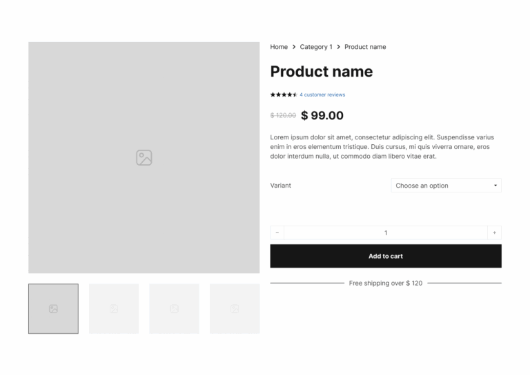The width and height of the screenshot is (530, 376).
Task: Click the $ 99.00 sale price
Action: (x=322, y=115)
